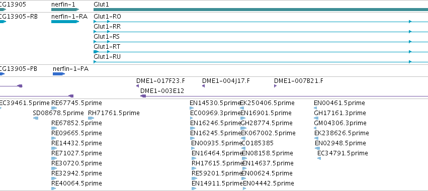
Task: Click the EN04442.5prime EST label
Action: click(x=269, y=183)
